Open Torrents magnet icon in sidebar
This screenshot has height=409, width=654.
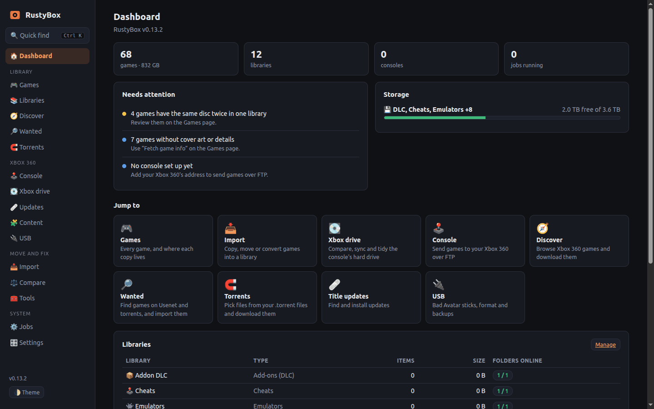(14, 147)
